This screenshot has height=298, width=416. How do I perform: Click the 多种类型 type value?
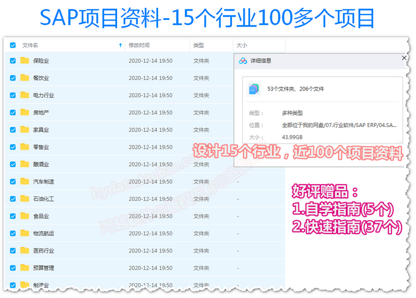click(x=292, y=113)
